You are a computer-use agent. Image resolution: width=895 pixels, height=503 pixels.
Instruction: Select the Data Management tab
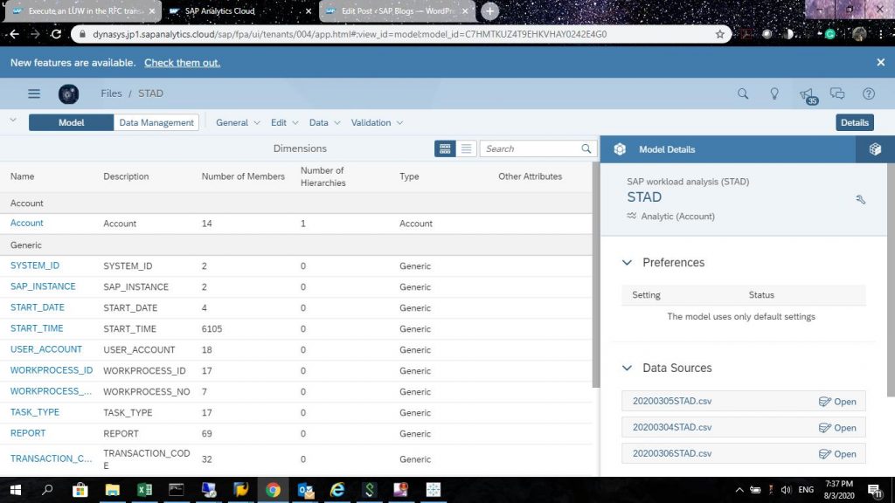pos(156,122)
